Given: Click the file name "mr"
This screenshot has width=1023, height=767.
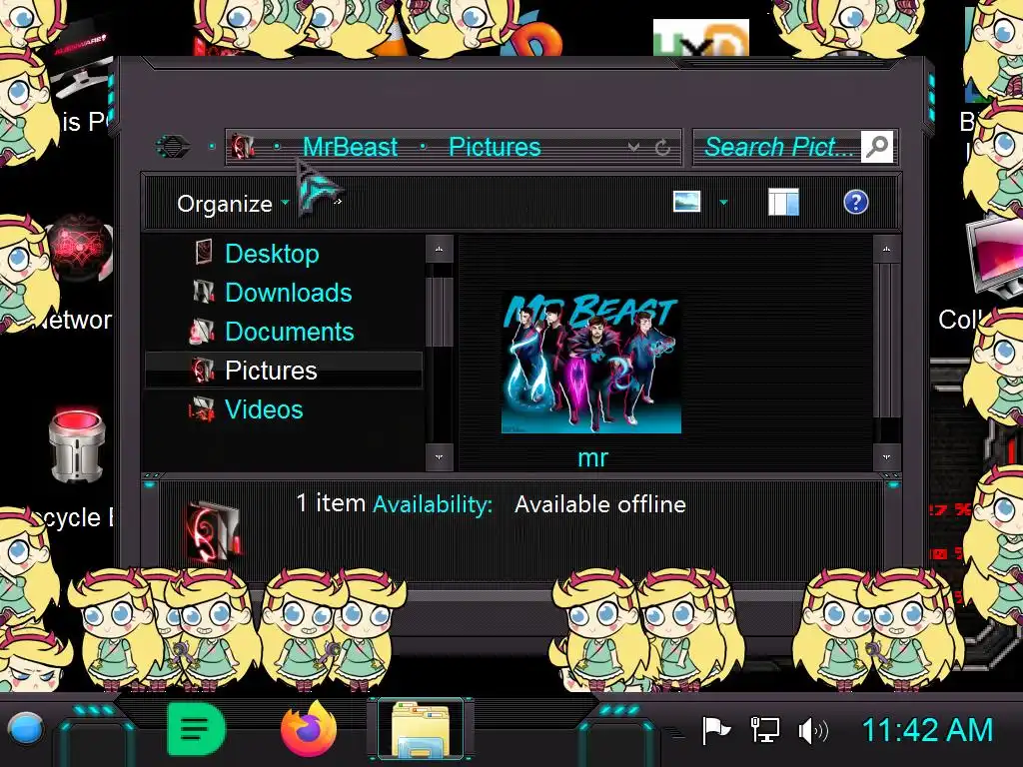Looking at the screenshot, I should click(x=592, y=457).
